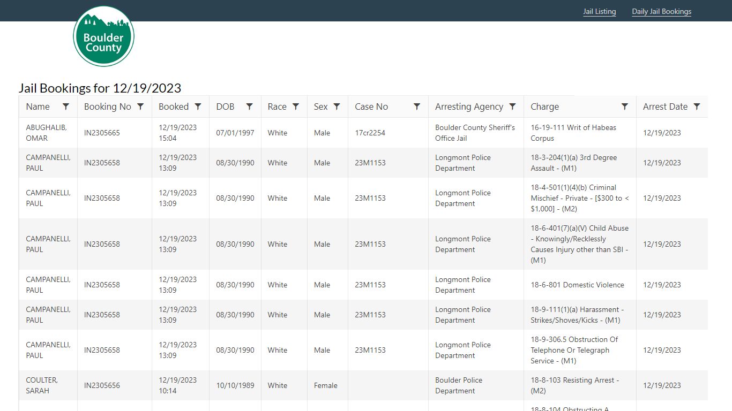Click the Boulder County logo
Viewport: 732px width, 411px height.
coord(103,36)
